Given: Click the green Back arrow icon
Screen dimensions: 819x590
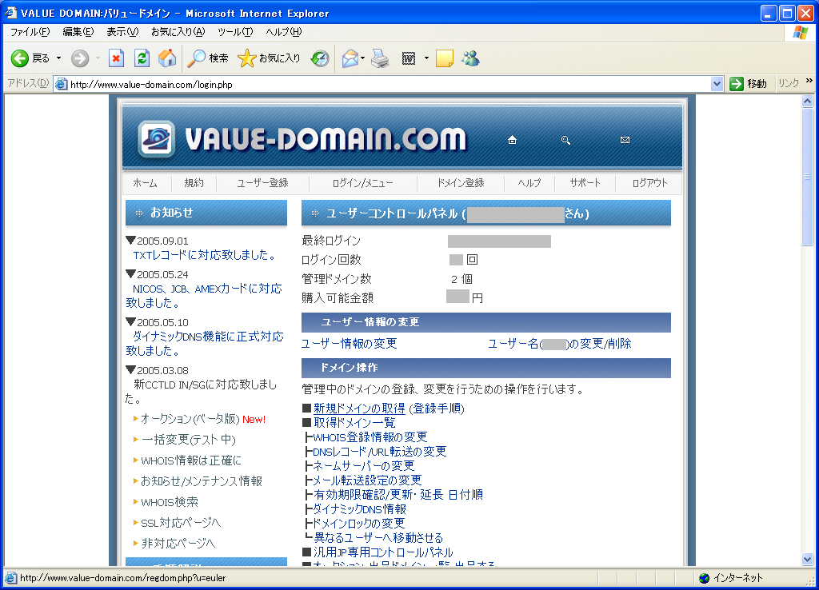Looking at the screenshot, I should (x=20, y=58).
